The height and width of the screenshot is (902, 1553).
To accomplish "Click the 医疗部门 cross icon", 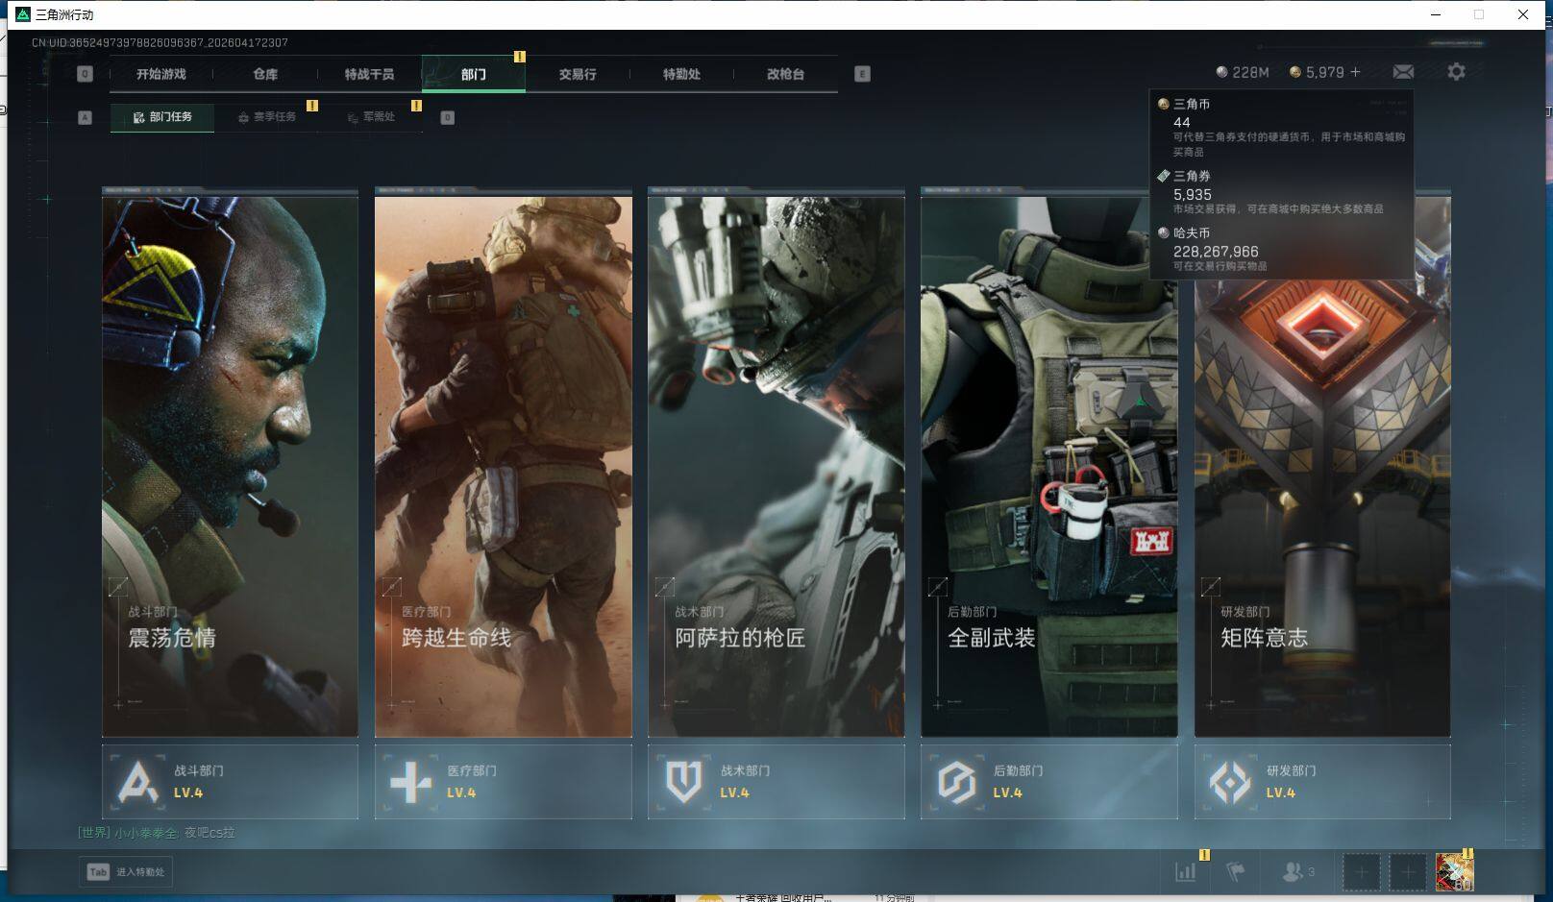I will pos(410,782).
